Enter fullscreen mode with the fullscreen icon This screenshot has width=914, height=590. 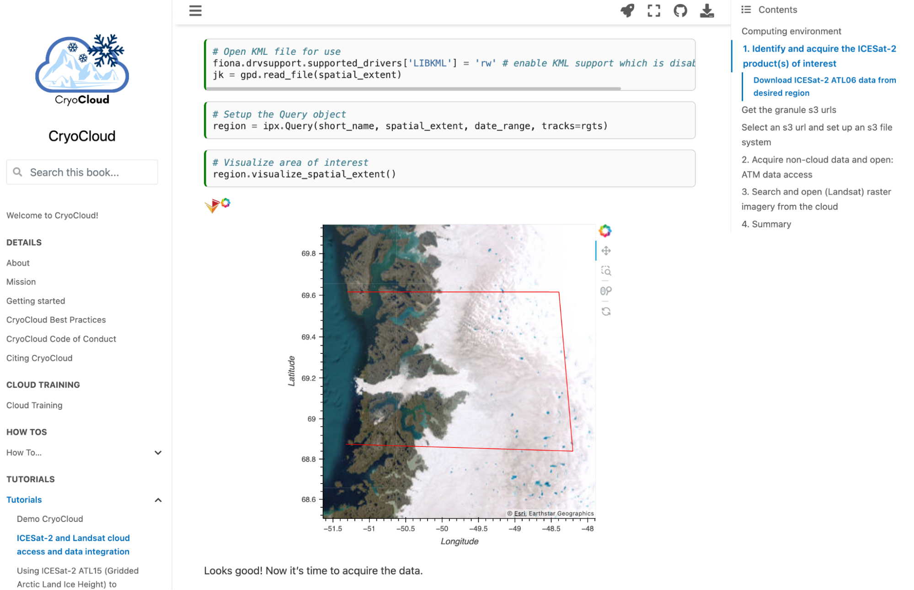click(x=654, y=11)
